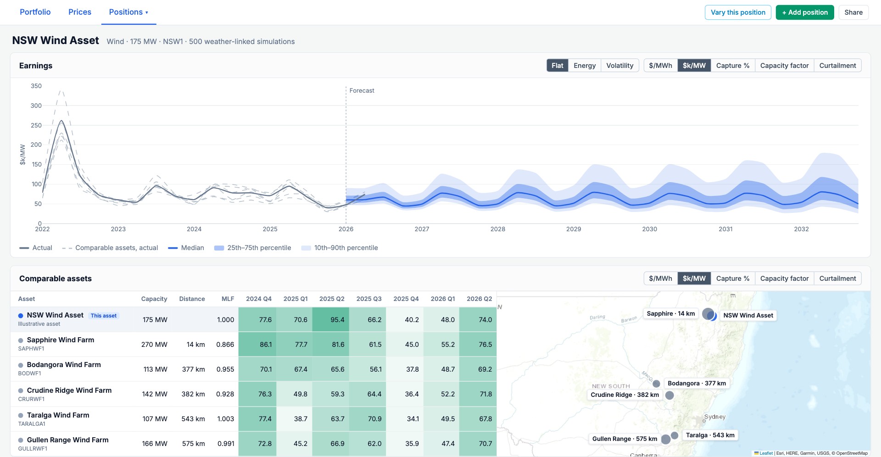Image resolution: width=881 pixels, height=457 pixels.
Task: Switch Comparable assets to Capture %
Action: 733,279
